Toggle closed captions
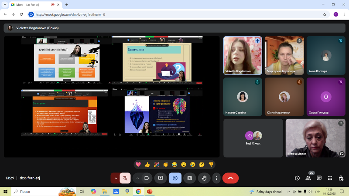 pos(189,178)
